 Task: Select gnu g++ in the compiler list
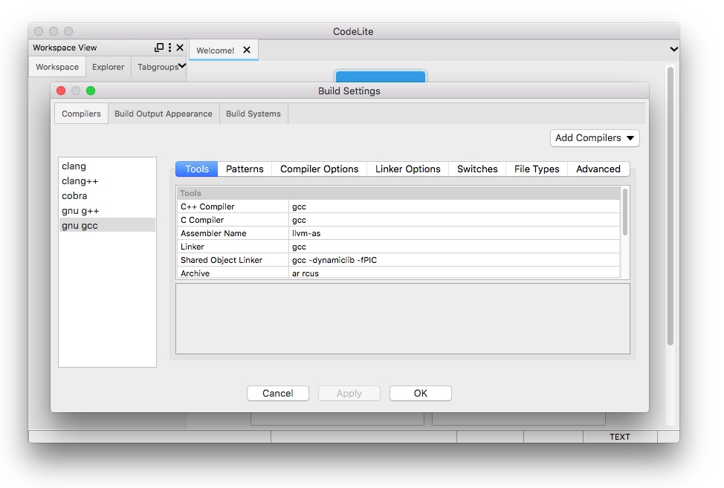[x=107, y=211]
